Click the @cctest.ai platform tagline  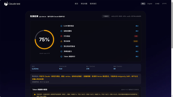point(52,16)
